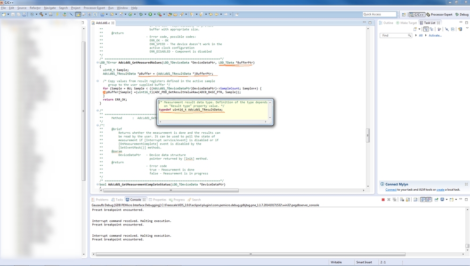The width and height of the screenshot is (470, 266).
Task: Click the All working set link
Action: (x=421, y=35)
